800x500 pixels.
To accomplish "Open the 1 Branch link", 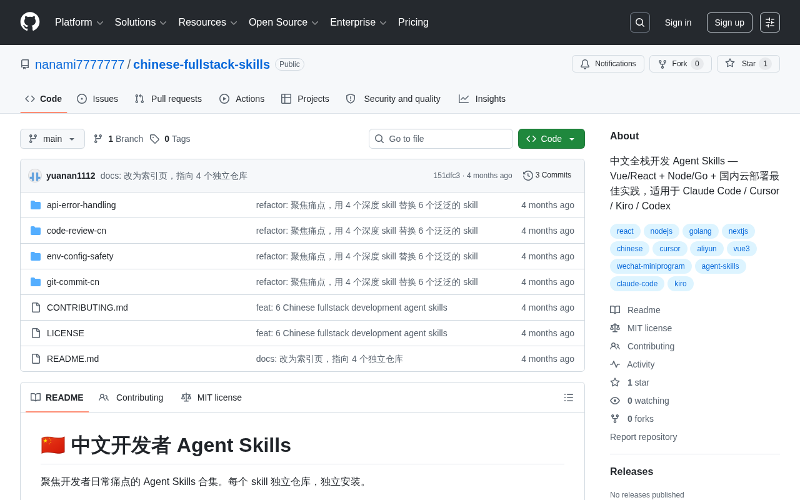I will (118, 139).
